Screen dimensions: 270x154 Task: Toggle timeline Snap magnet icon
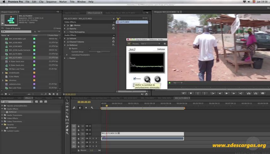(80, 108)
